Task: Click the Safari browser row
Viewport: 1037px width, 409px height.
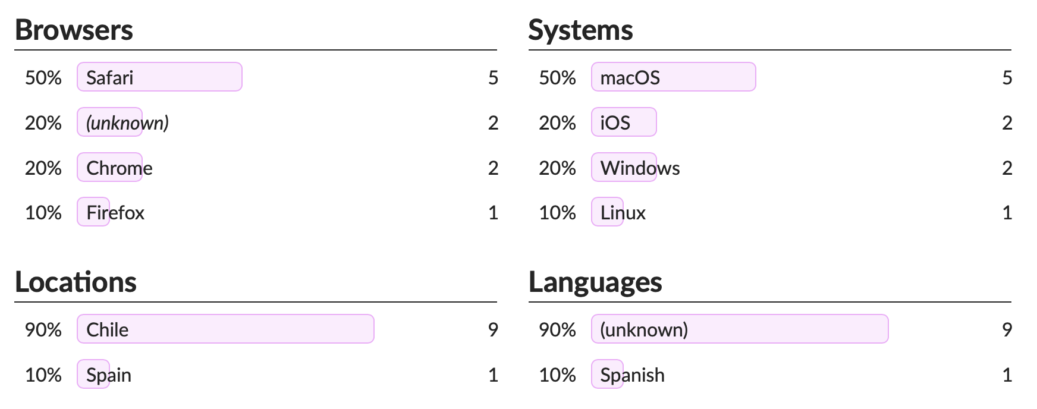Action: 110,77
